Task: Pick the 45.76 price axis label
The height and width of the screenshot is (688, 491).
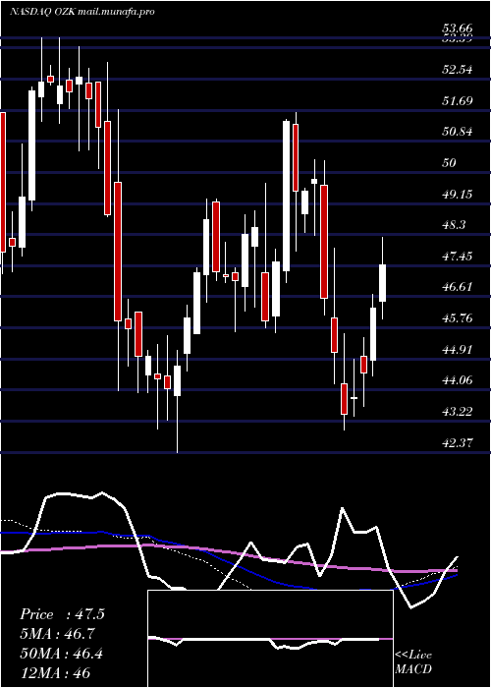Action: tap(458, 318)
